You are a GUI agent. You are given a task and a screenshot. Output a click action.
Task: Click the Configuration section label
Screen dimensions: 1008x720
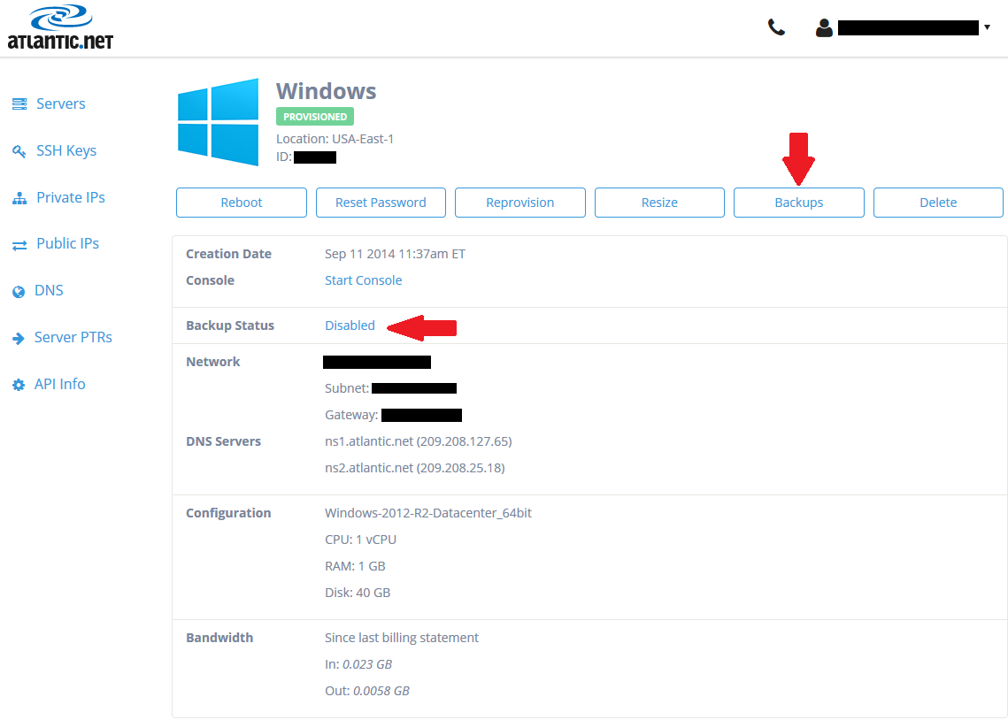pyautogui.click(x=228, y=513)
